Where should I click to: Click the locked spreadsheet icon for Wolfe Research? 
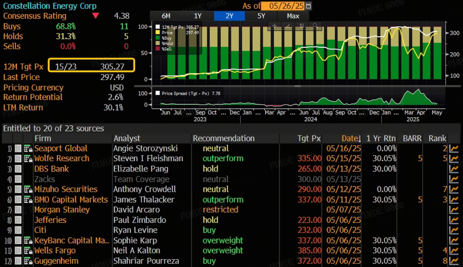click(28, 159)
